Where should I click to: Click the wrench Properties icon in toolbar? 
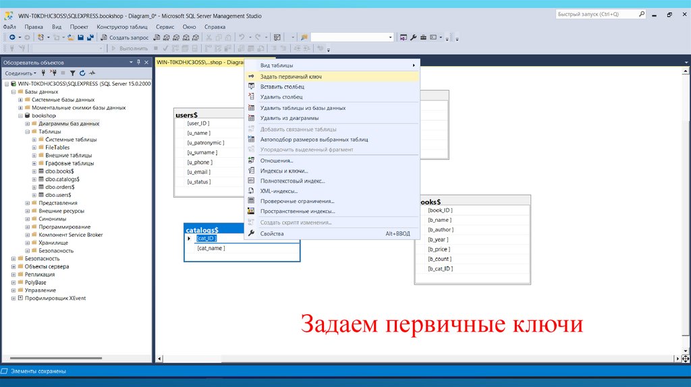(414, 38)
